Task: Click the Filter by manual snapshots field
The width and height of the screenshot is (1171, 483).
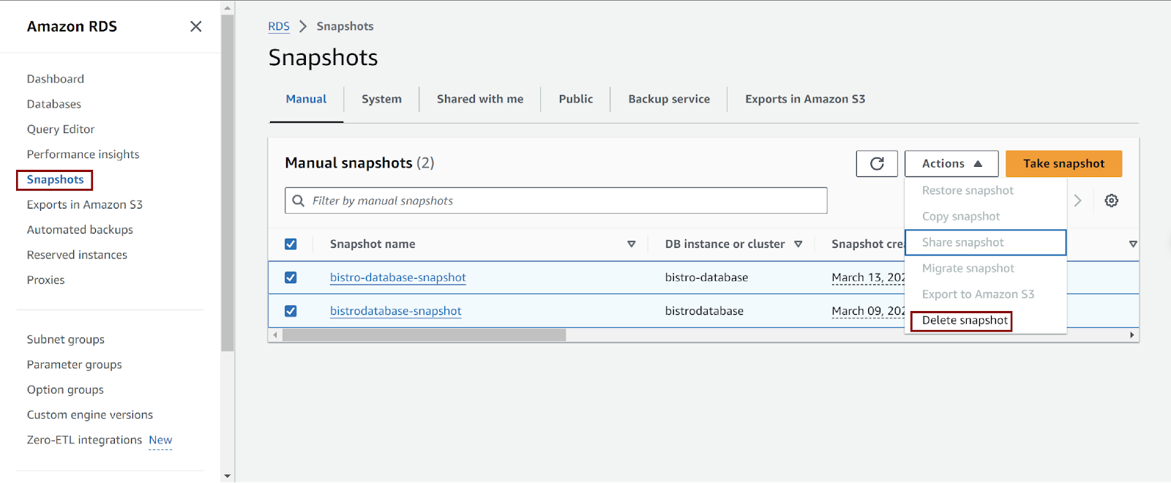Action: pos(556,201)
